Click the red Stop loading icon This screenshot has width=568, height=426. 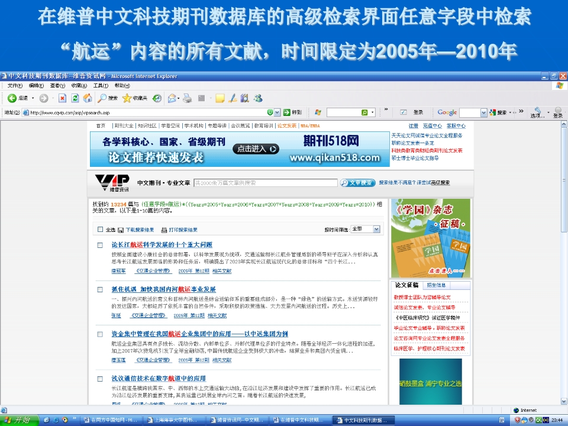point(62,98)
